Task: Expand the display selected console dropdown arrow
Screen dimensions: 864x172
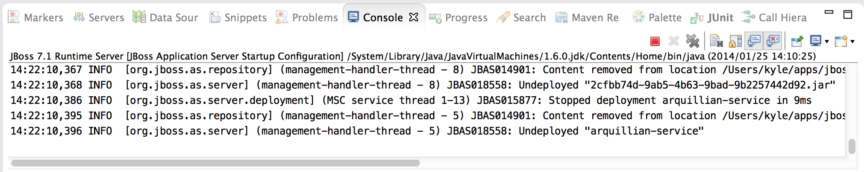Action: pos(826,42)
